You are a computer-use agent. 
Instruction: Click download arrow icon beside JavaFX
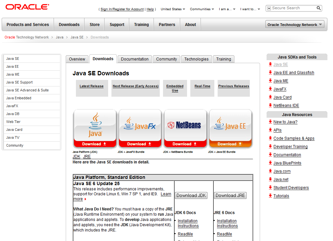coord(270,89)
